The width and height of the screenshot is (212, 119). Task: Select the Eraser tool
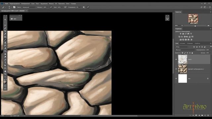tap(5, 48)
